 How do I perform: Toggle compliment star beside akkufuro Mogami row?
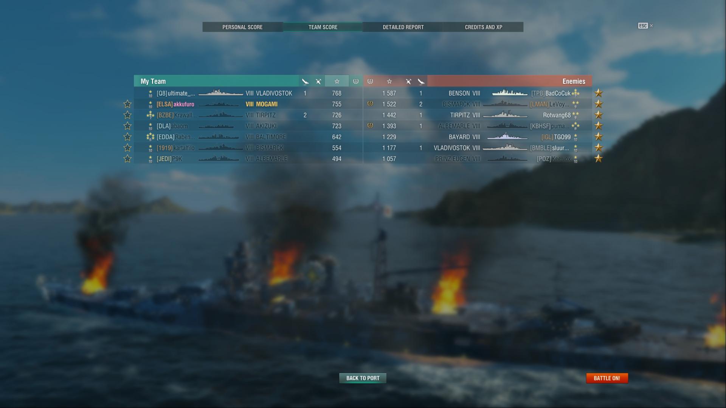(x=127, y=104)
